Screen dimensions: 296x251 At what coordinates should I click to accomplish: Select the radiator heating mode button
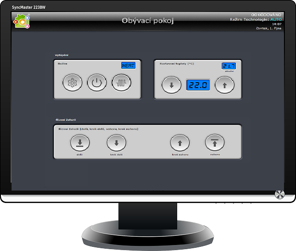pos(121,84)
